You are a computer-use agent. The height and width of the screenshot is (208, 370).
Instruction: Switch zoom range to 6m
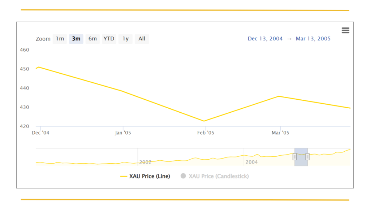[x=92, y=39]
